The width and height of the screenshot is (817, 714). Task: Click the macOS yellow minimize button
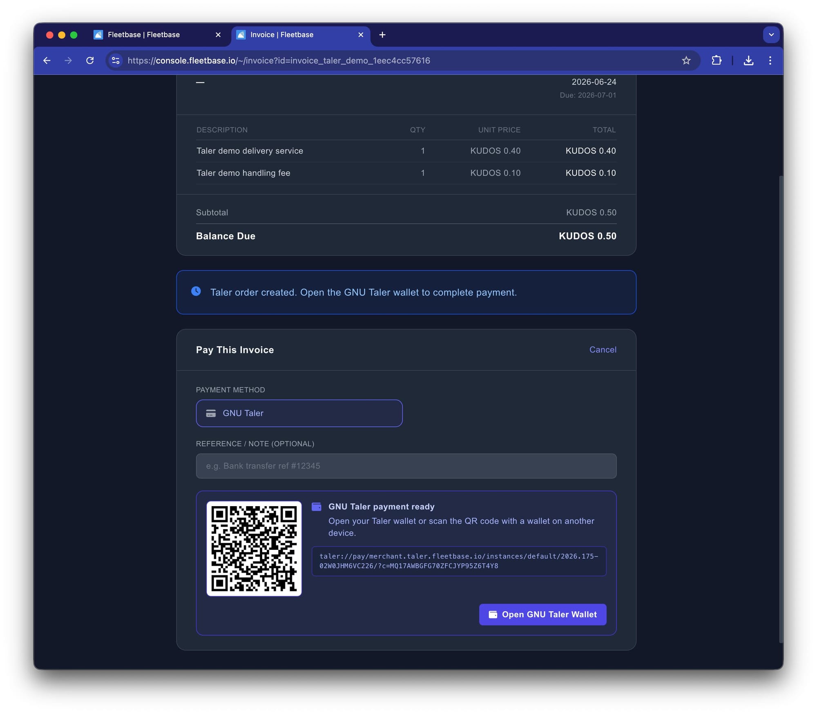click(62, 35)
